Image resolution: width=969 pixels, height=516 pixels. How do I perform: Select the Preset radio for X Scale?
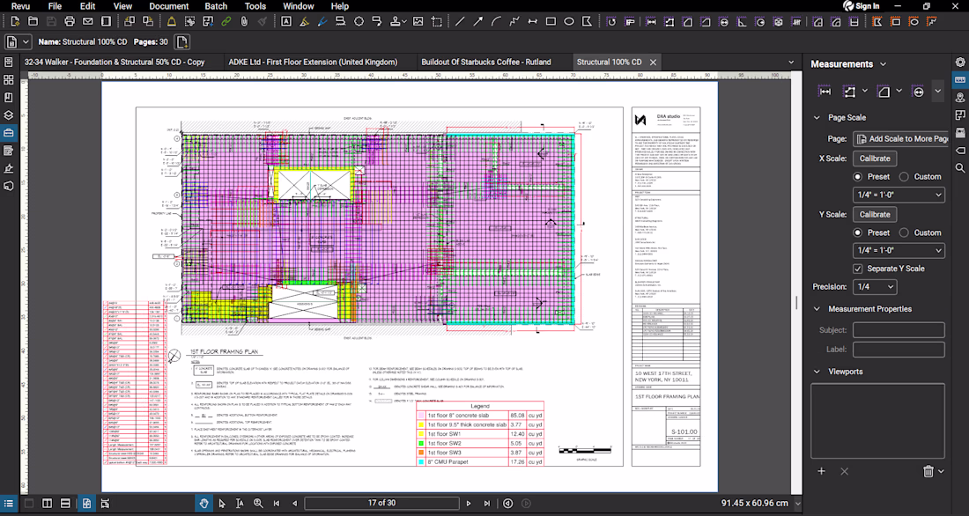coord(859,177)
